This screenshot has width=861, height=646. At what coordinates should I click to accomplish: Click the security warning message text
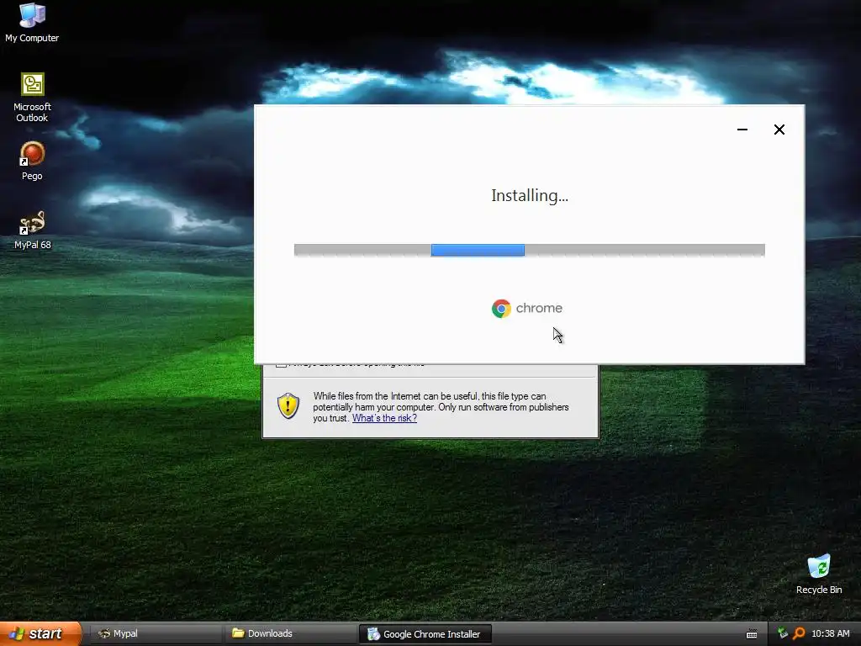pyautogui.click(x=441, y=407)
